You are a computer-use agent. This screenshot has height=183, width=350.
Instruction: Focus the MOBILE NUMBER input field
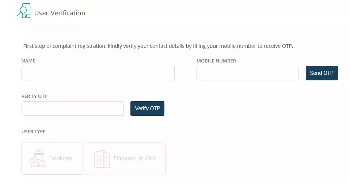tap(247, 73)
